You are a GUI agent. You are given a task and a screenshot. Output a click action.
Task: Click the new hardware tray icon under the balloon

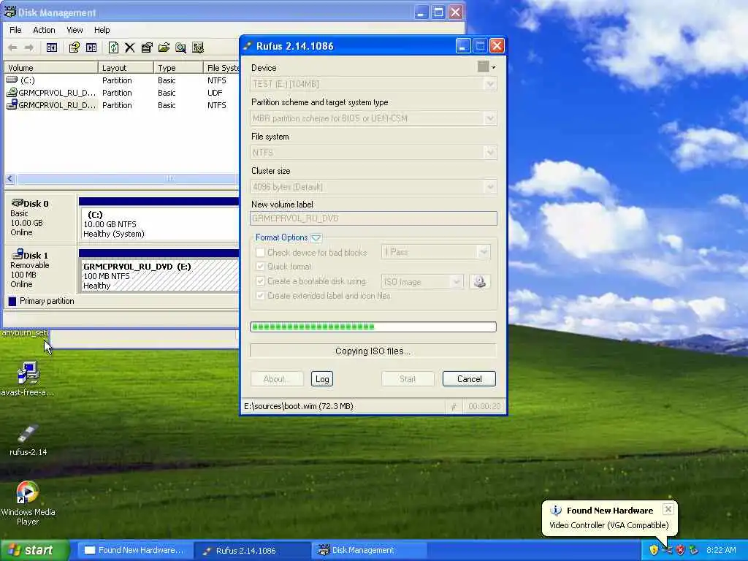[668, 550]
